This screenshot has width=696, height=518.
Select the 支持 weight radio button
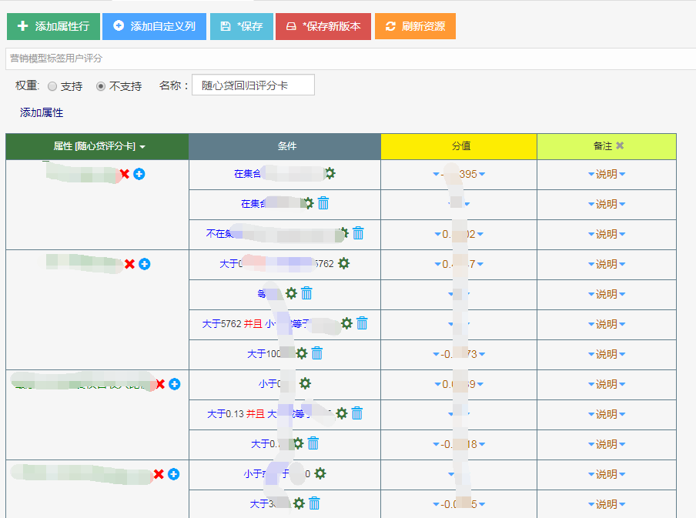click(x=52, y=86)
